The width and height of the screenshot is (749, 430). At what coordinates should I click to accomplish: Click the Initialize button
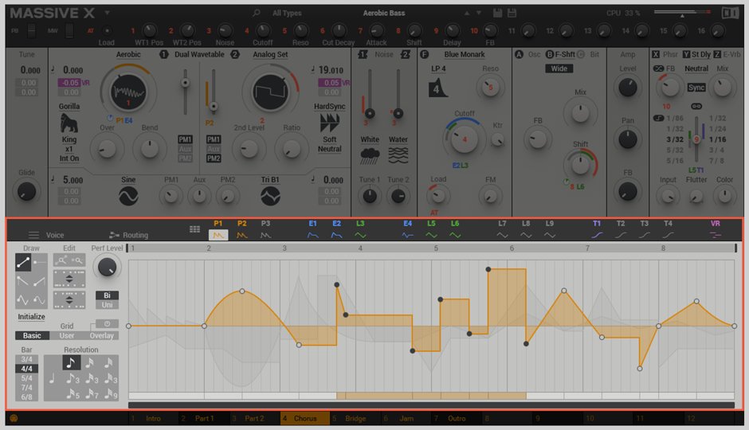pos(32,316)
